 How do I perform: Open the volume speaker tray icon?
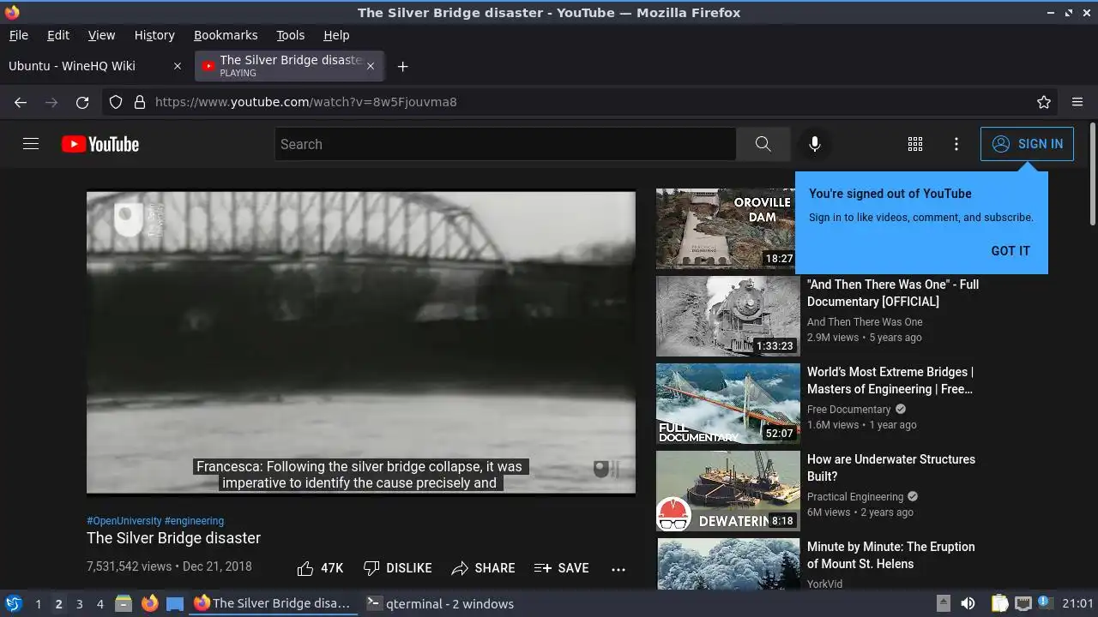968,603
